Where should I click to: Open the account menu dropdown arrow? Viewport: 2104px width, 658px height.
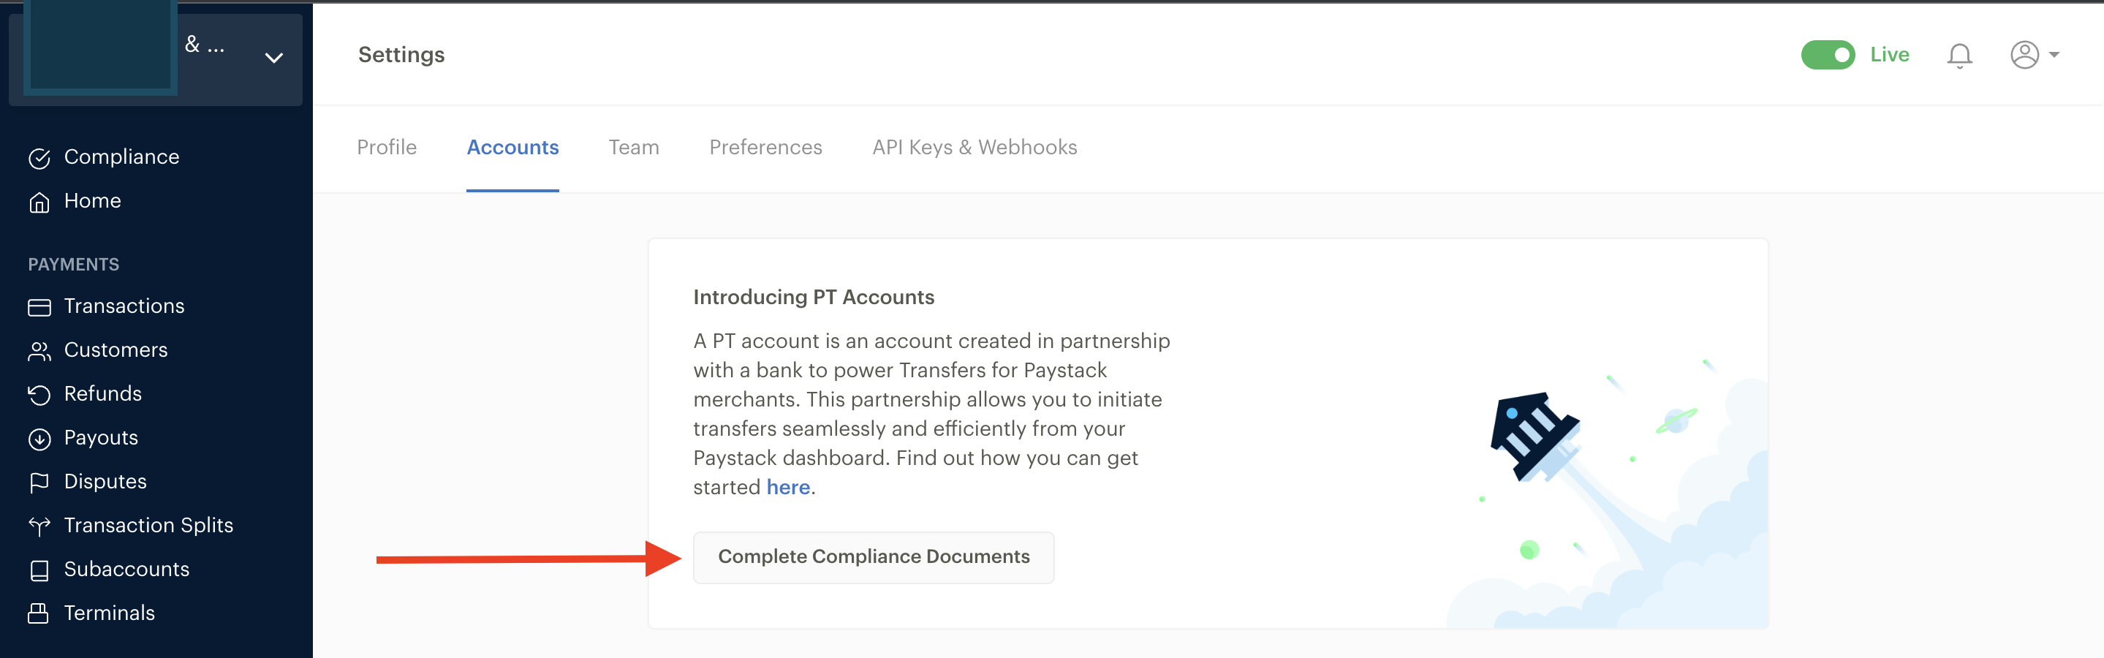[2054, 55]
